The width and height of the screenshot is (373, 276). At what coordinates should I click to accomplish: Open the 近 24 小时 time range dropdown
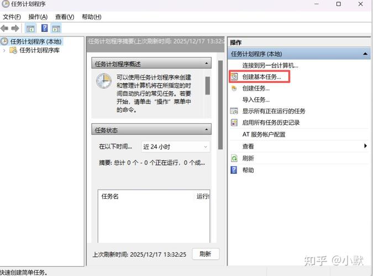pos(176,147)
